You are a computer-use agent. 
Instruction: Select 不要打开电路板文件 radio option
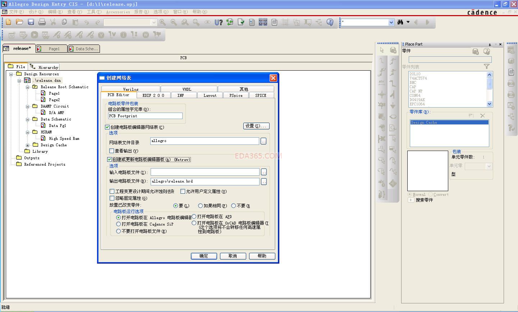tap(118, 231)
